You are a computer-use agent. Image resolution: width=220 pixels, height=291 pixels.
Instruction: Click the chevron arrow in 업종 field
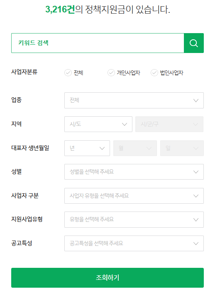point(196,101)
